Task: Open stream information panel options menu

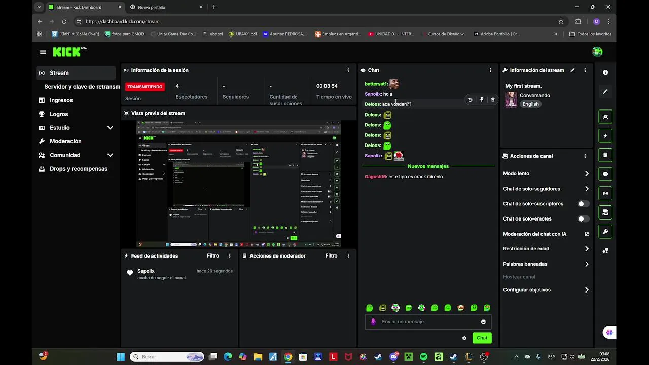Action: tap(585, 70)
